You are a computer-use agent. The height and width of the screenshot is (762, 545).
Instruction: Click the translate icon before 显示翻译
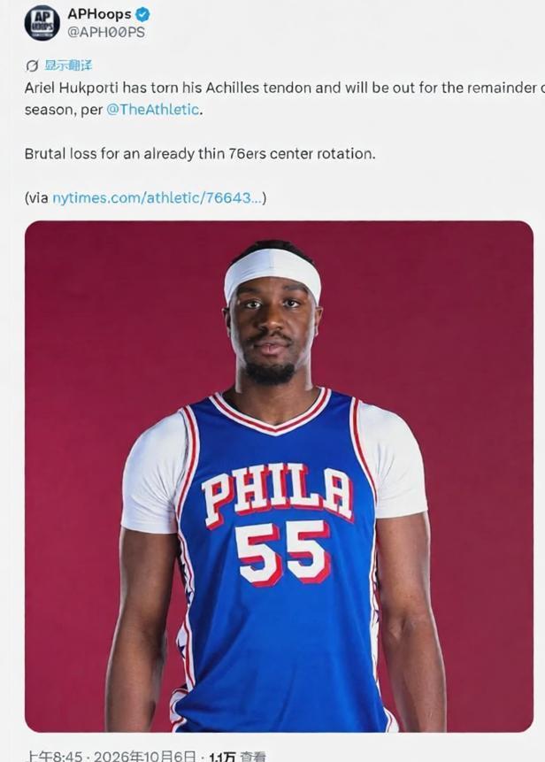pos(32,65)
